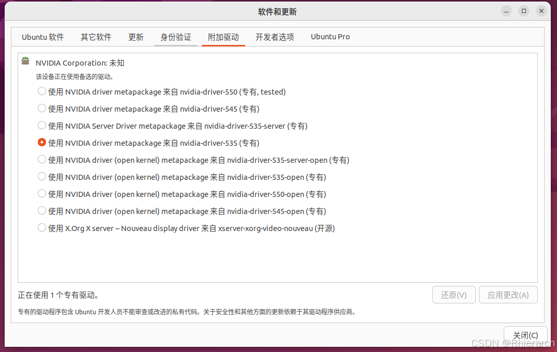Choose nvidia-driver-535-server radio option
Viewport: 557px width, 352px height.
(41, 126)
